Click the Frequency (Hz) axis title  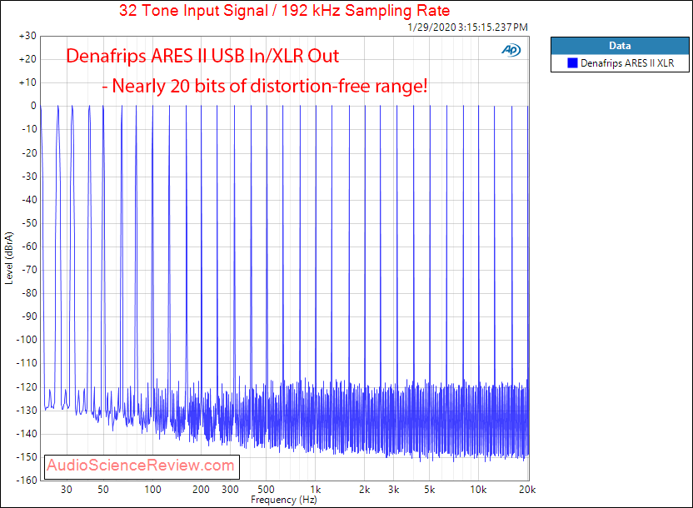(x=284, y=500)
